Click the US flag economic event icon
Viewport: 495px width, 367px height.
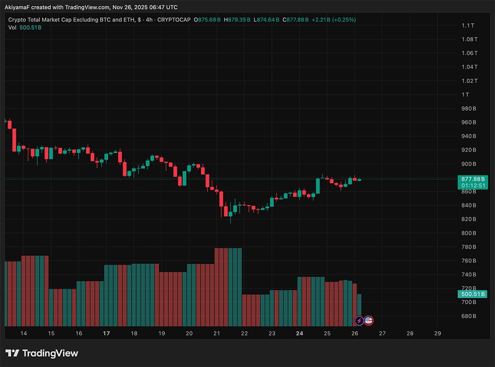[x=368, y=321]
